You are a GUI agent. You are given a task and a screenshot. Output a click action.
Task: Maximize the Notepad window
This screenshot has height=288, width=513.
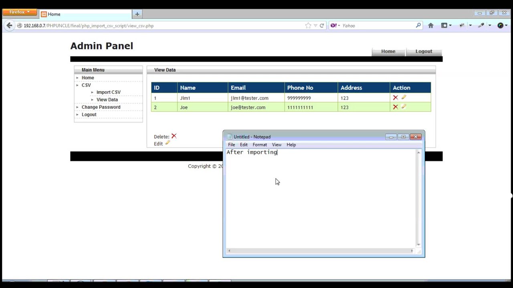click(x=403, y=137)
